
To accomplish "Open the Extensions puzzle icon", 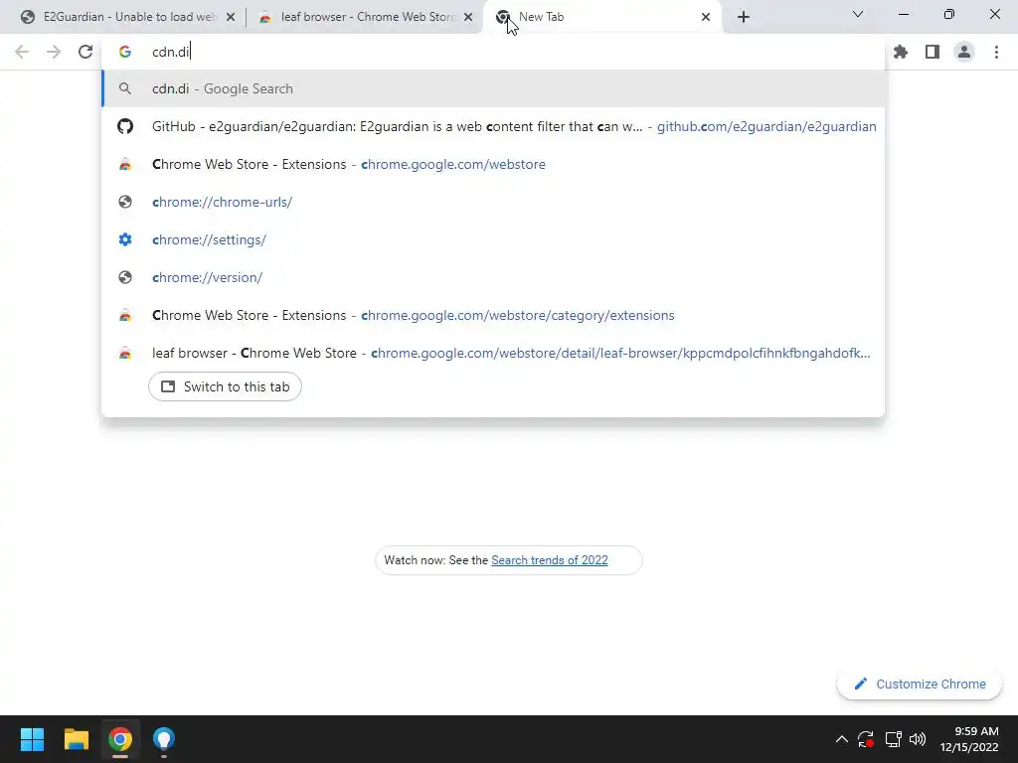I will click(x=901, y=52).
